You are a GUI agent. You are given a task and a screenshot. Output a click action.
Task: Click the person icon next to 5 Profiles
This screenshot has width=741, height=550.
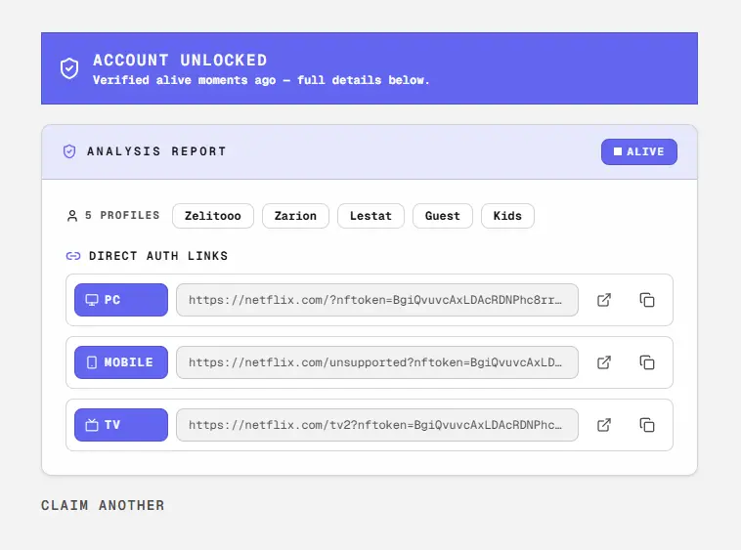pyautogui.click(x=72, y=216)
